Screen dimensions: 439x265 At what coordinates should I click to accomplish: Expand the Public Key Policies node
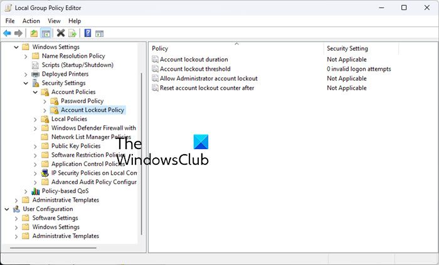(x=35, y=146)
